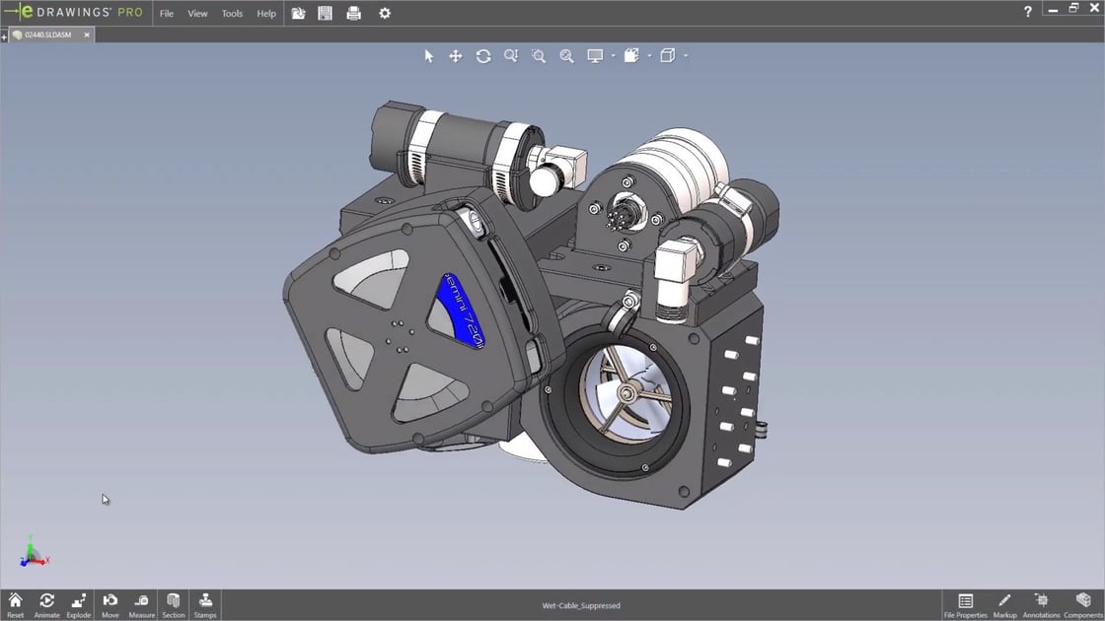Screen dimensions: 1105x621
Task: Select the Explode tool
Action: click(79, 602)
